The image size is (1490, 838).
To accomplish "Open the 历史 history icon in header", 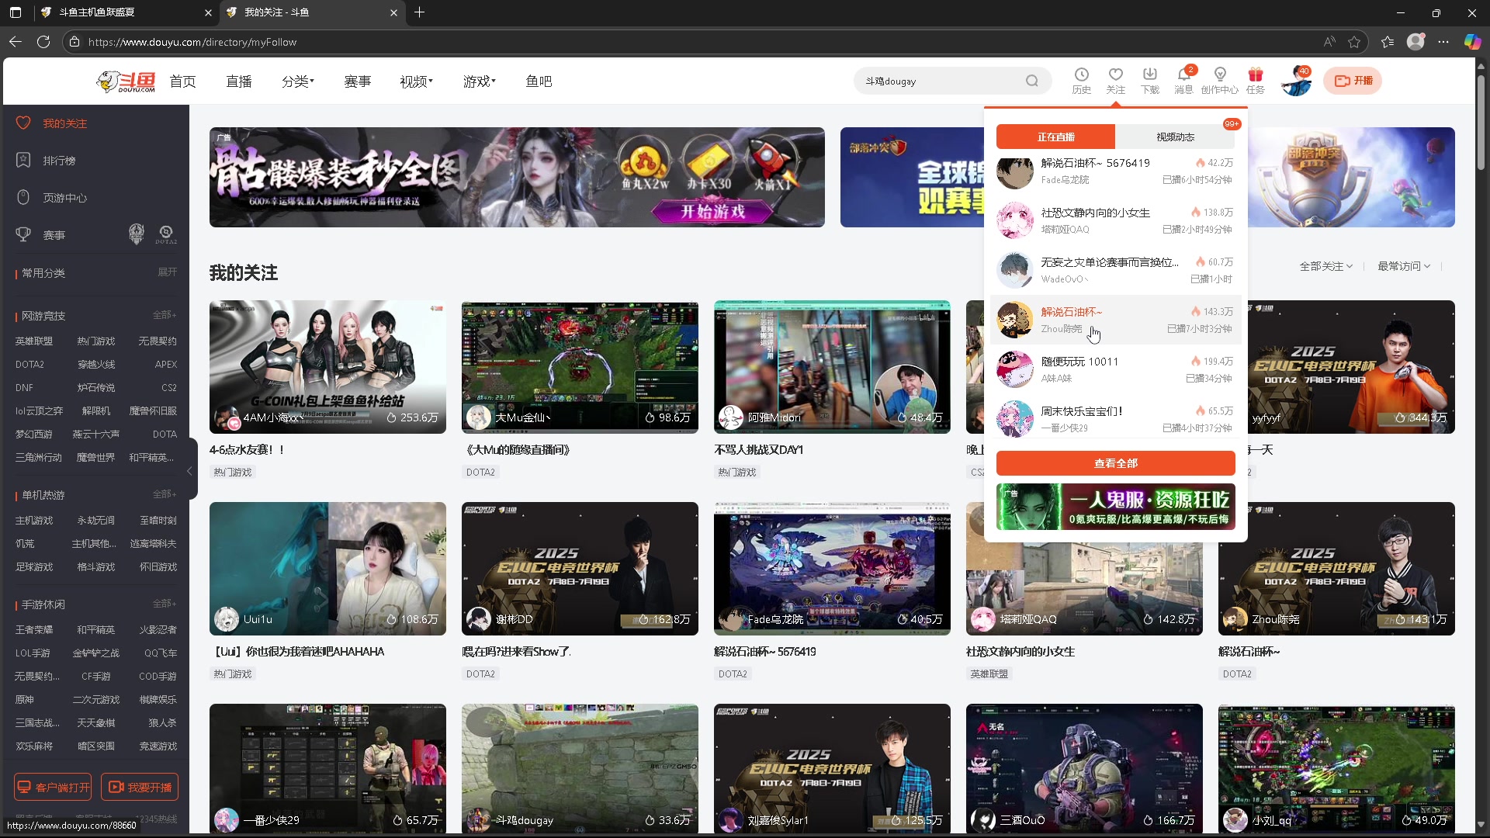I will (x=1081, y=81).
